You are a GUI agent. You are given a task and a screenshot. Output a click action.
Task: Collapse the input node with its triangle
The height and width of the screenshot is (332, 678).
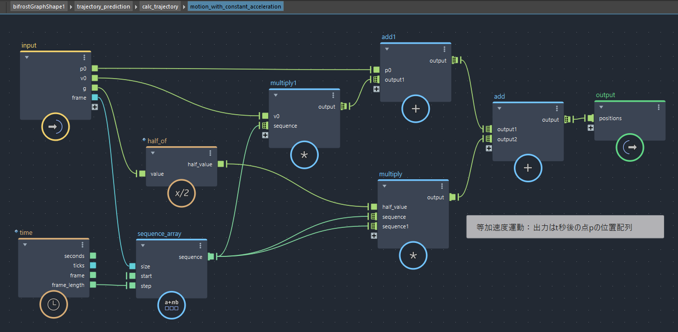point(27,58)
